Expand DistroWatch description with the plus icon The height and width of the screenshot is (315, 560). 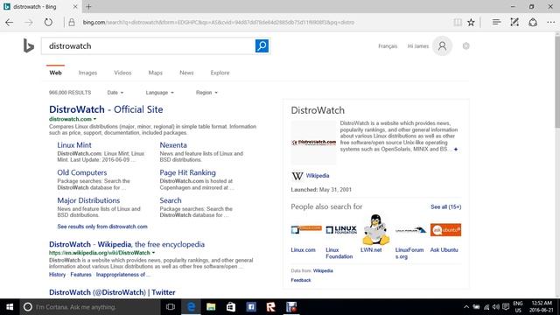click(456, 150)
